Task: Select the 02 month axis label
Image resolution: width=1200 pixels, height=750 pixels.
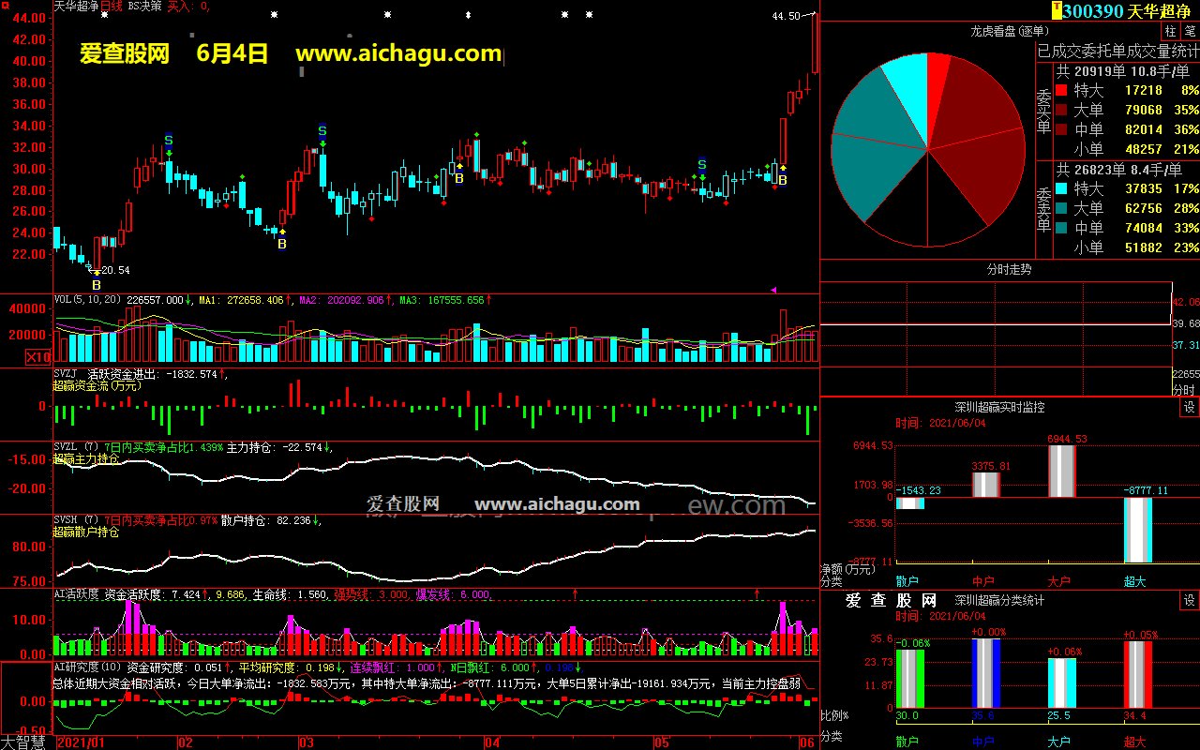Action: [186, 742]
